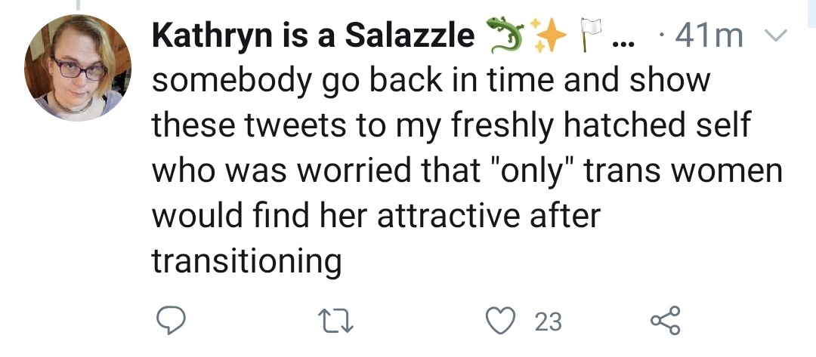Open the profile via 'Kathryn is a Salazzle' name
Viewport: 816px width, 357px height.
pyautogui.click(x=314, y=35)
